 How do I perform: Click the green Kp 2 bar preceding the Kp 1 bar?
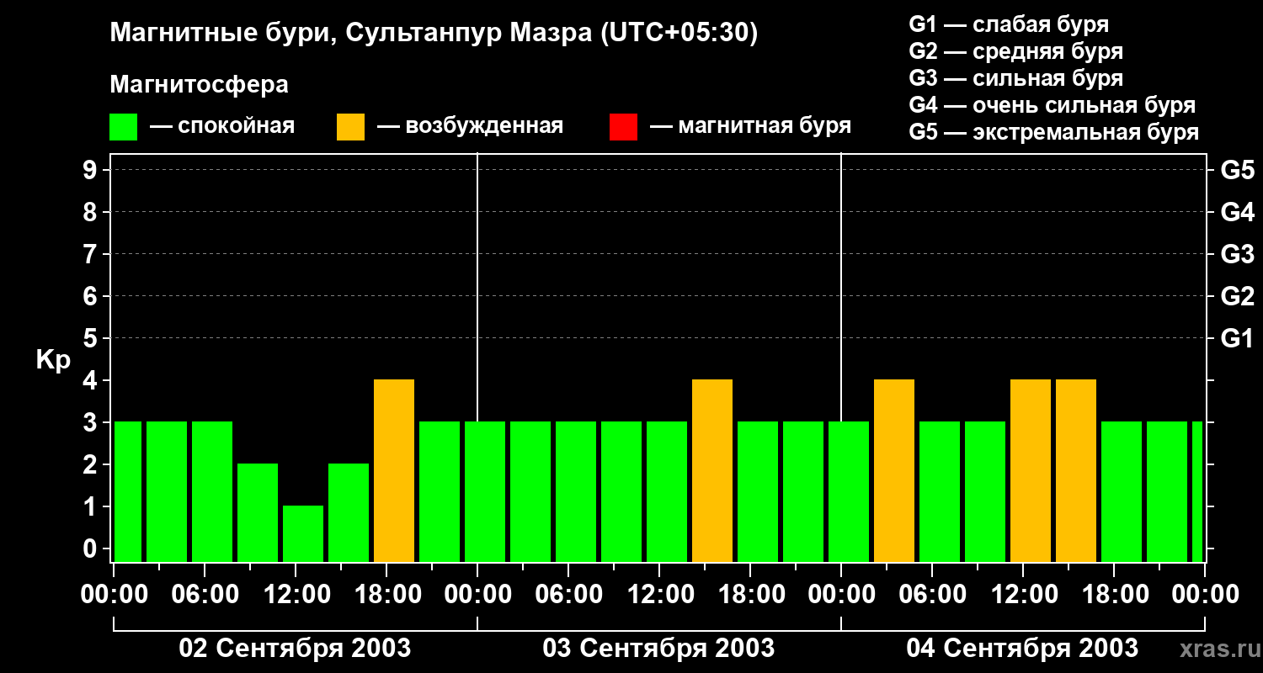point(258,513)
